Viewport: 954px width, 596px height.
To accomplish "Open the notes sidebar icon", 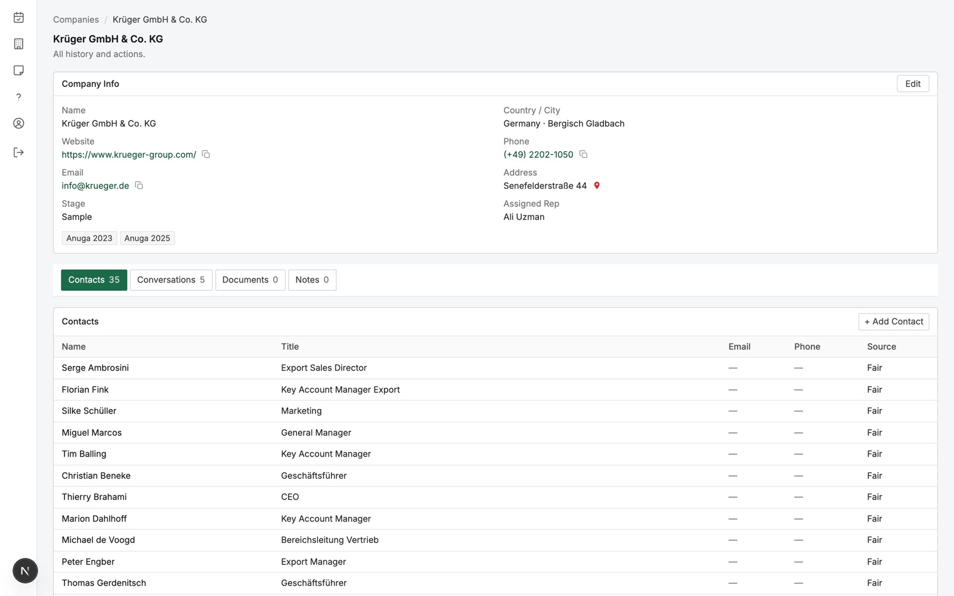I will point(18,70).
